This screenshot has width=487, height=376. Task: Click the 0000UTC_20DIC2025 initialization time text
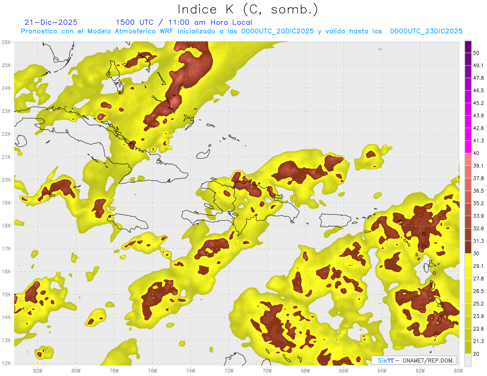tap(278, 31)
